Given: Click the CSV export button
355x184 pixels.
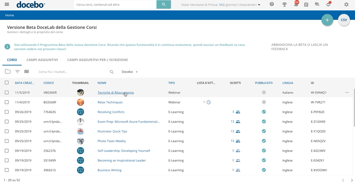Looking at the screenshot, I should click(x=344, y=20).
